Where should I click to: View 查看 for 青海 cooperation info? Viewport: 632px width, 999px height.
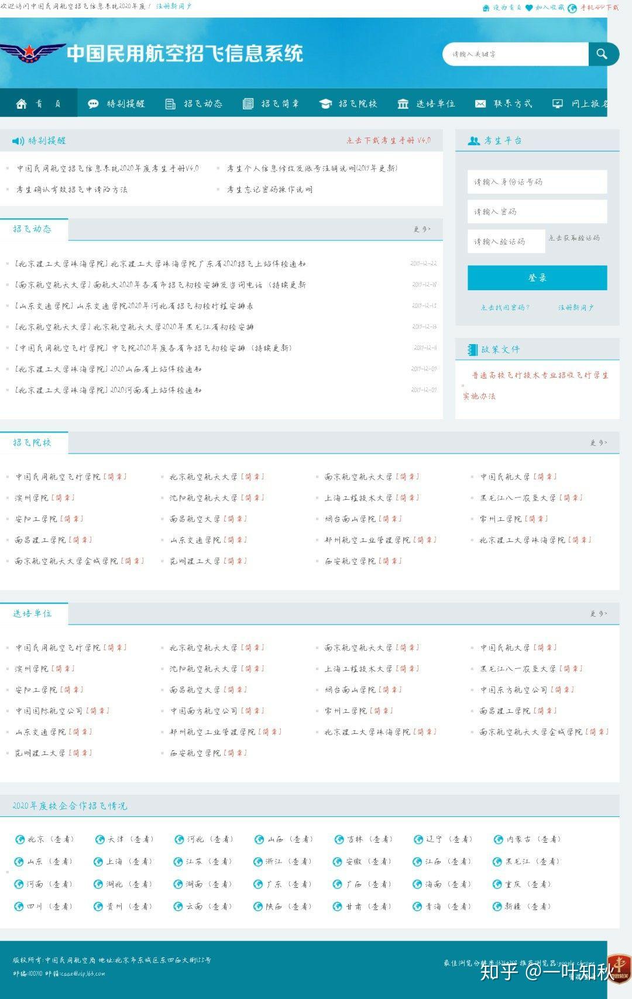(x=458, y=907)
